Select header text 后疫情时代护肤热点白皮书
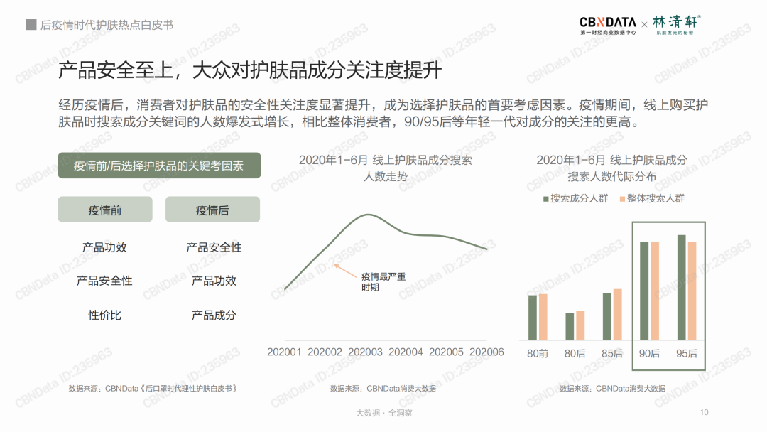This screenshot has height=432, width=767. [x=107, y=25]
